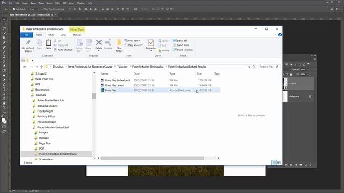Open Photoshop search icon in options bar
The width and height of the screenshot is (344, 193).
332,9
